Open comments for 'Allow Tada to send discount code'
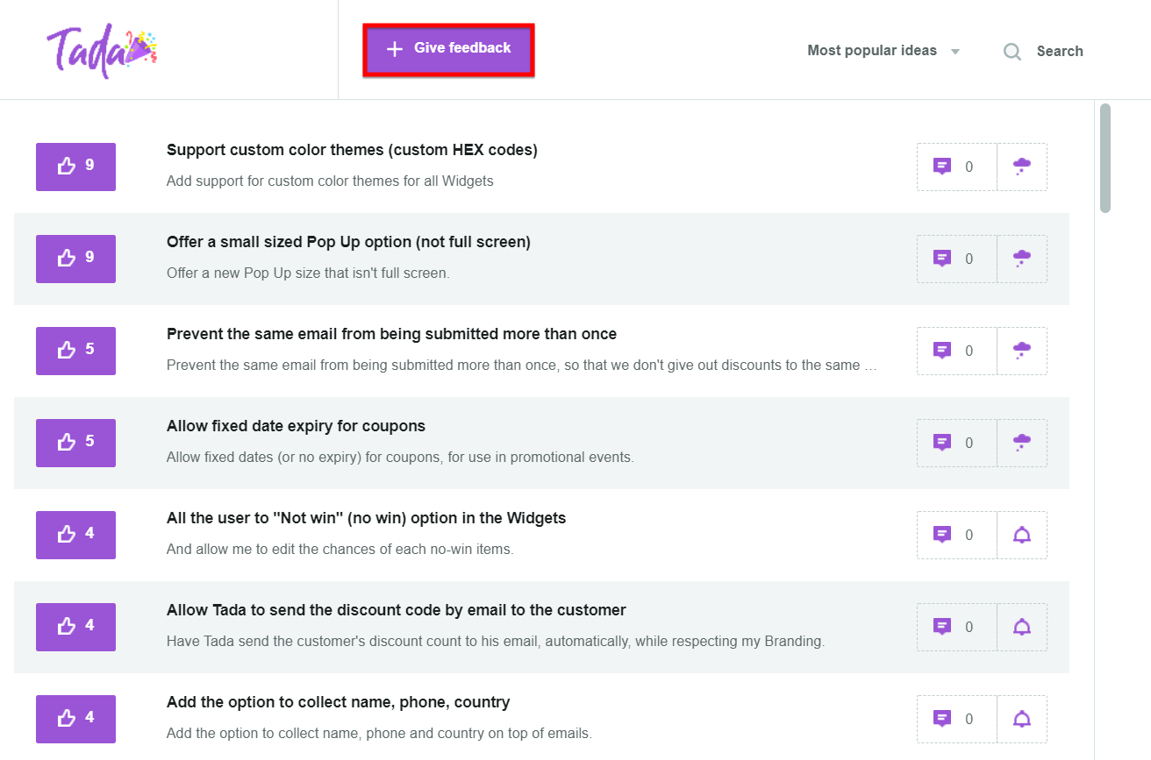The width and height of the screenshot is (1151, 760). (957, 627)
